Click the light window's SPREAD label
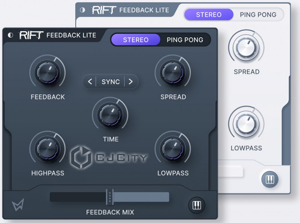Viewport: 300px width, 223px height. point(247,72)
